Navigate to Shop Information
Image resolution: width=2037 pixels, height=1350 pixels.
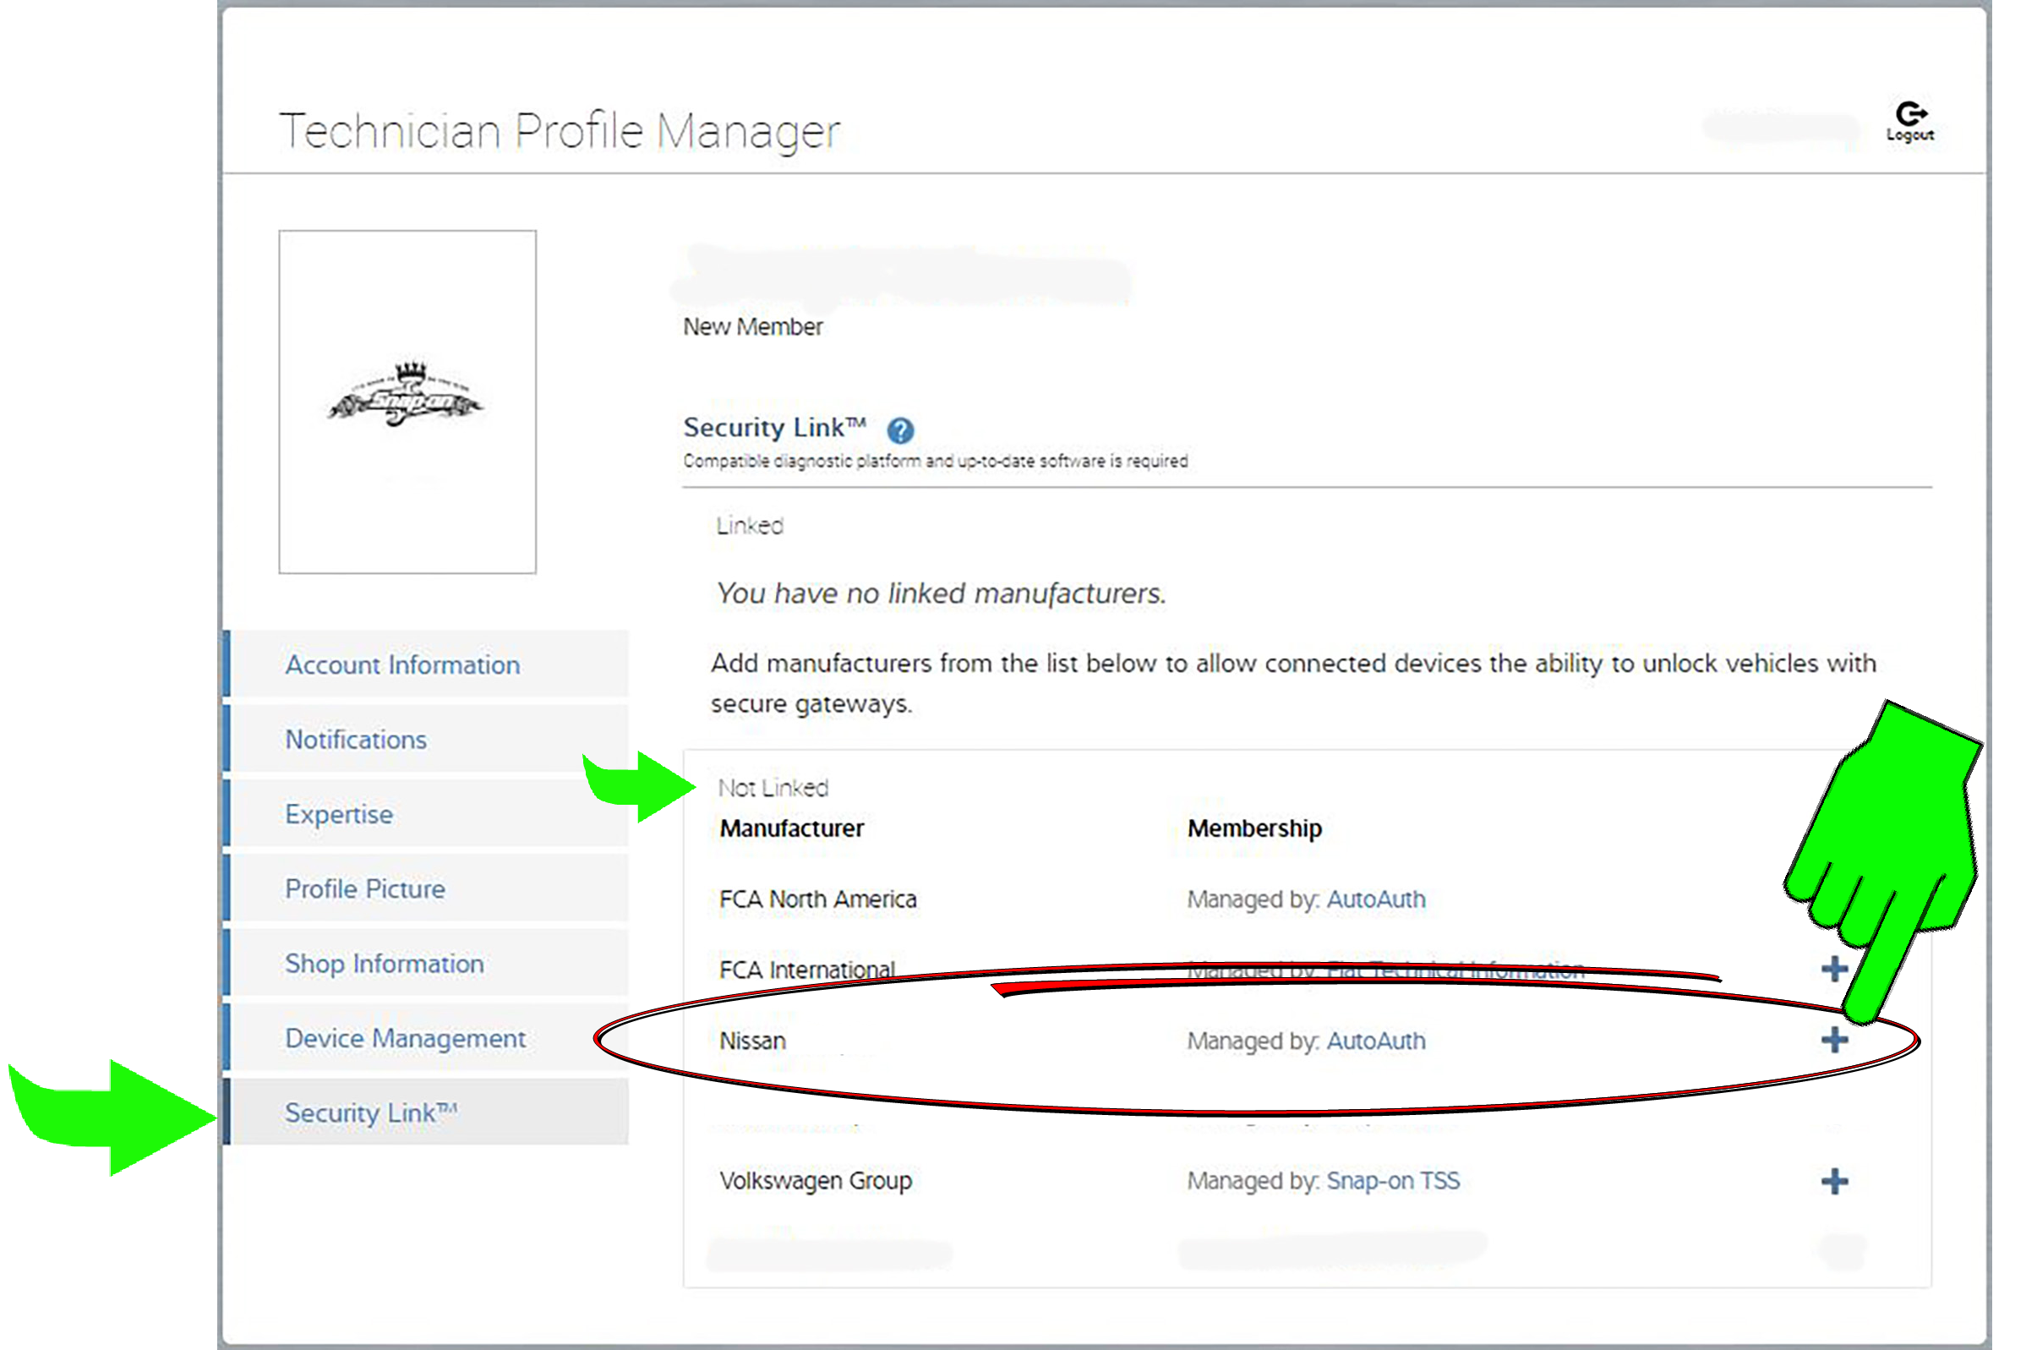(384, 964)
